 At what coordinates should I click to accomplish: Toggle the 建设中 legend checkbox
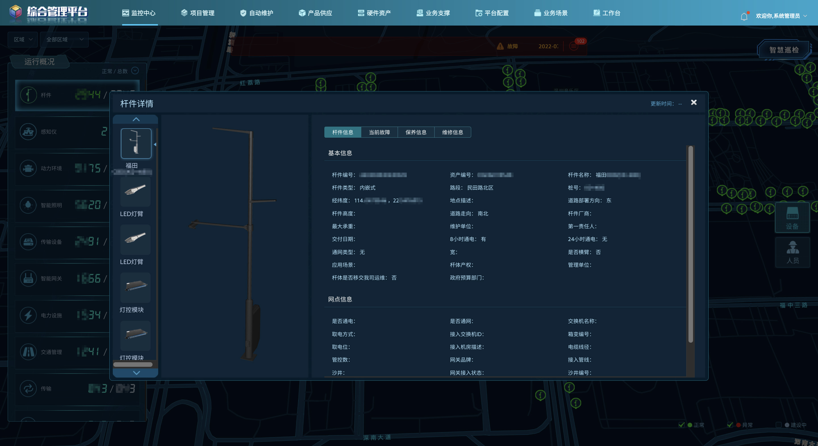tap(778, 425)
